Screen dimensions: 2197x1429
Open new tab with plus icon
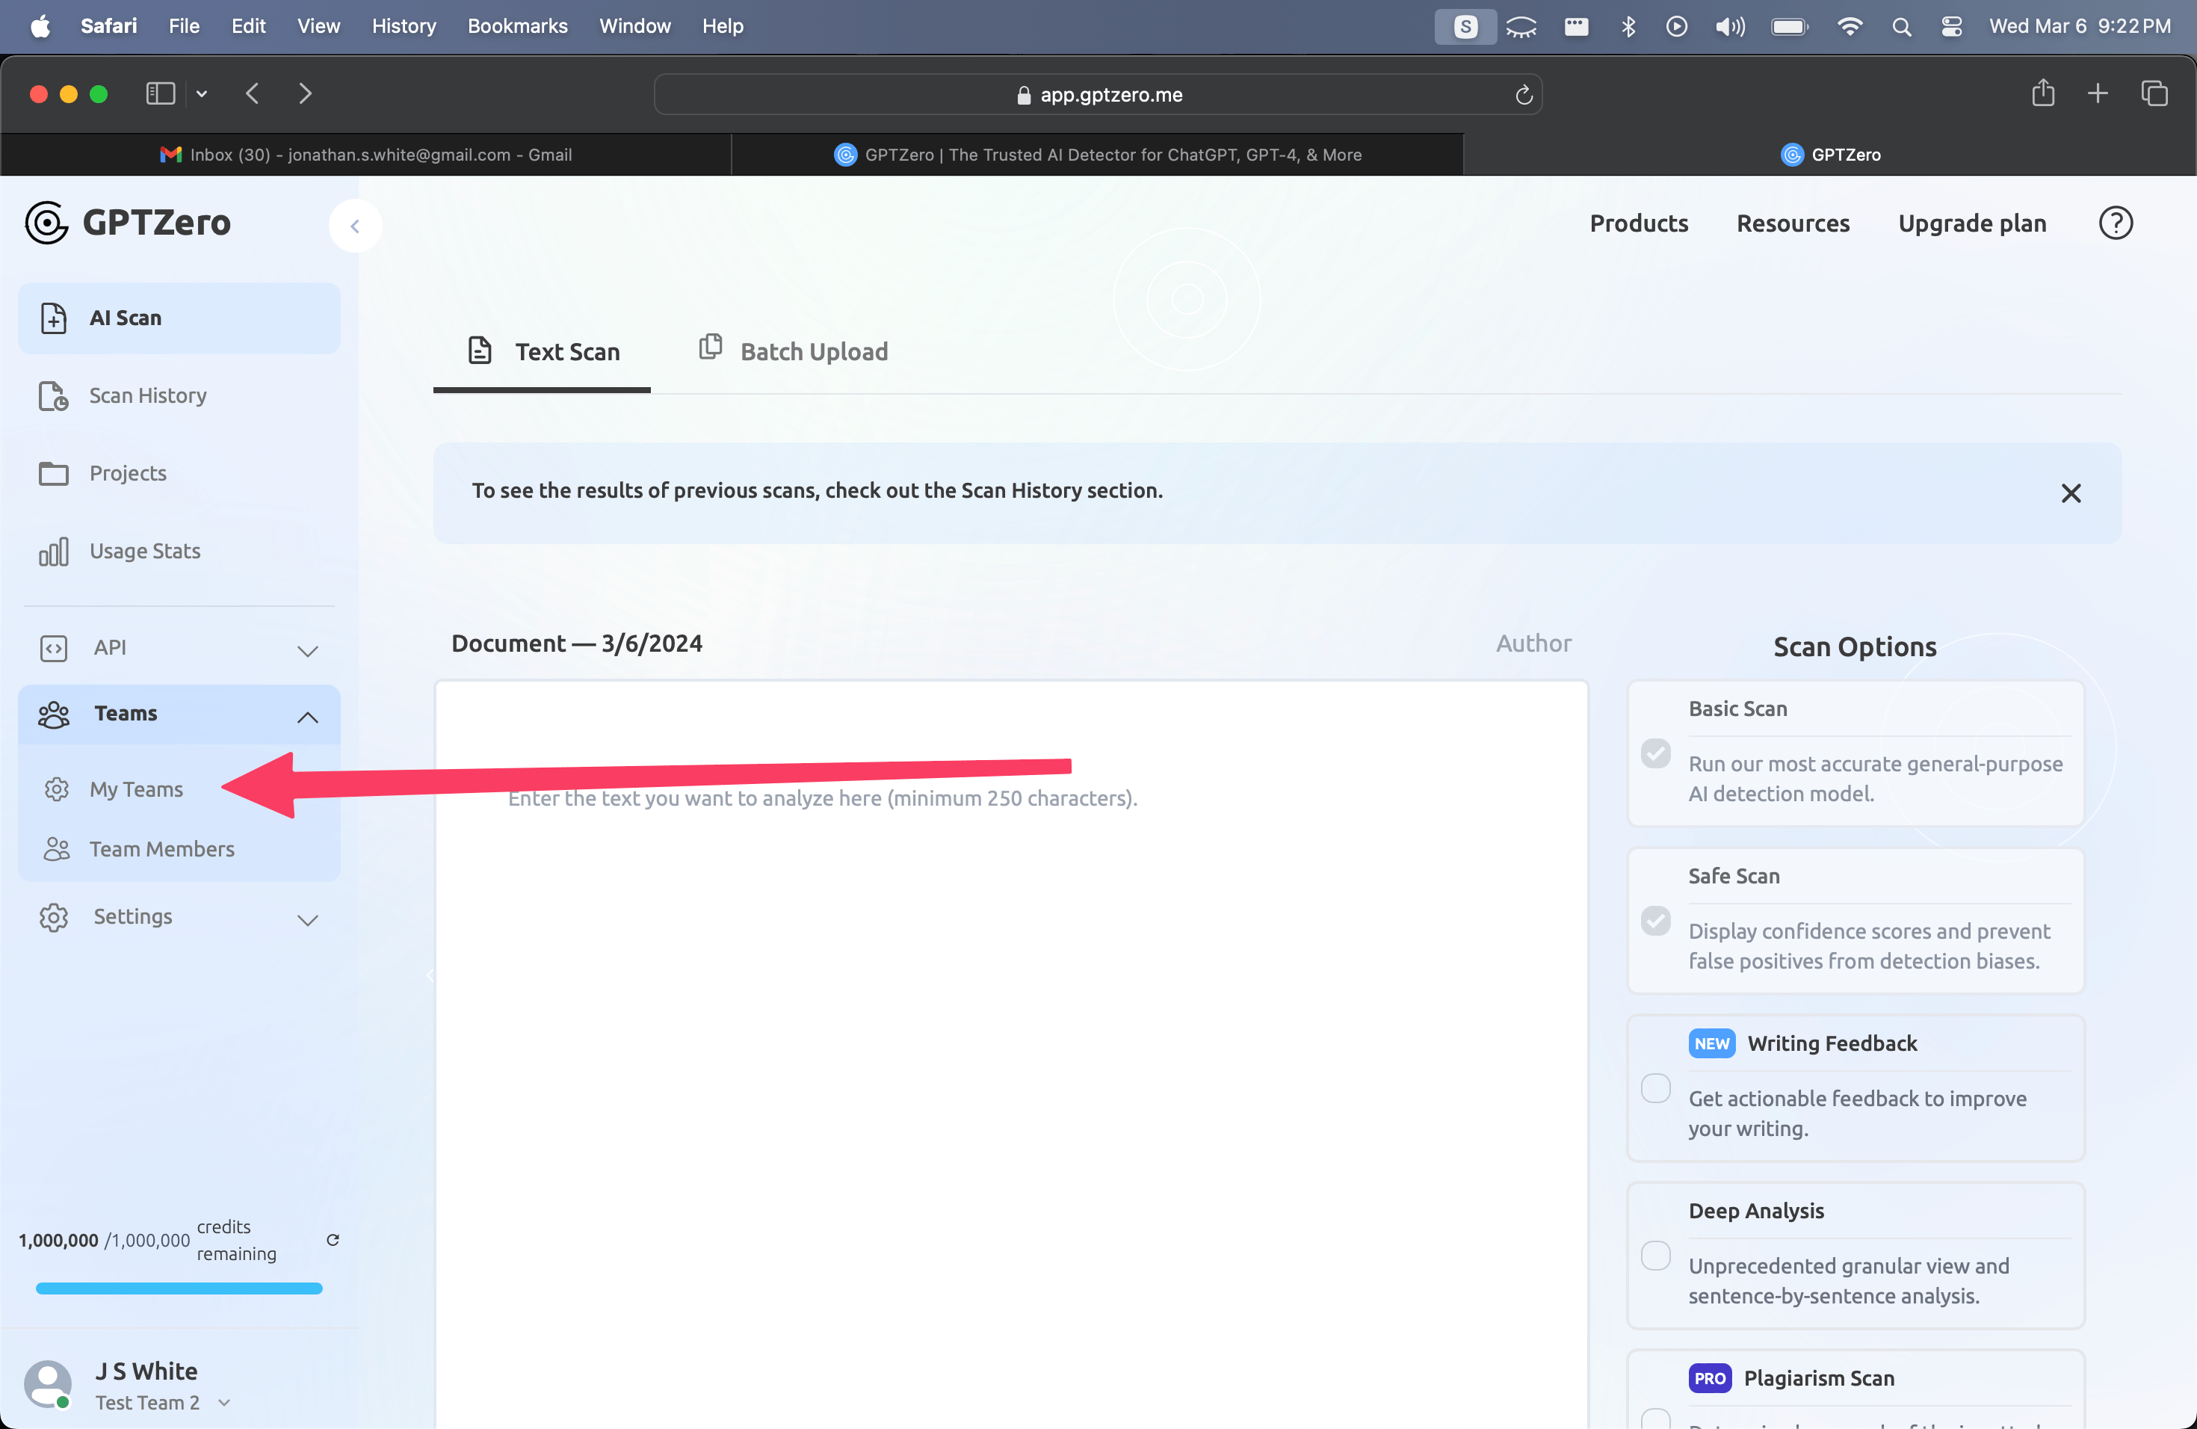tap(2098, 93)
